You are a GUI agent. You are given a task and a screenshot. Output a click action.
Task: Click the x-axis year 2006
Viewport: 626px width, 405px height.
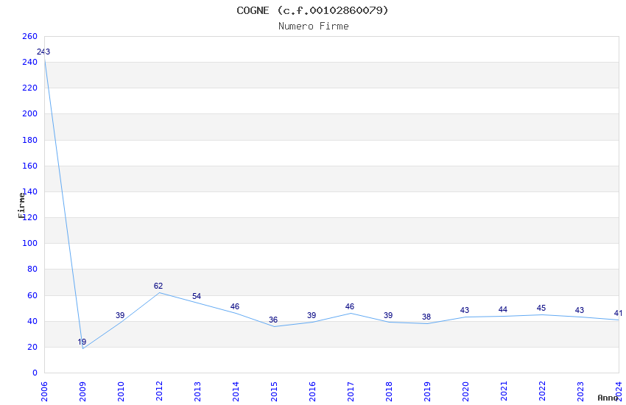pyautogui.click(x=44, y=392)
